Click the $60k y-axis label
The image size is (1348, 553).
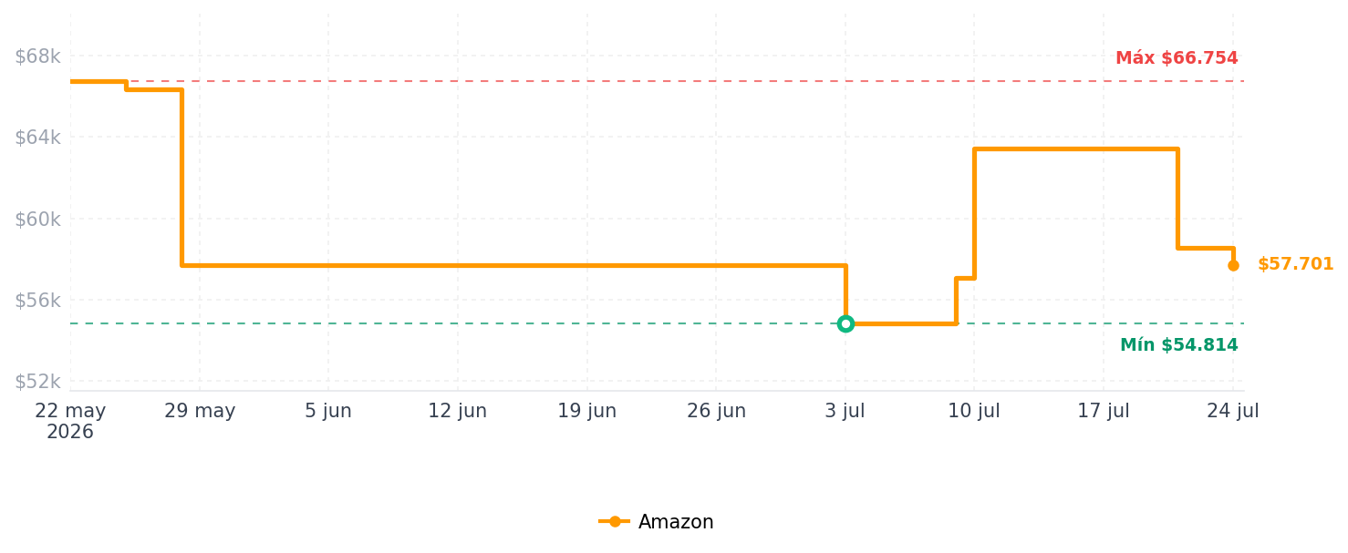[x=37, y=219]
